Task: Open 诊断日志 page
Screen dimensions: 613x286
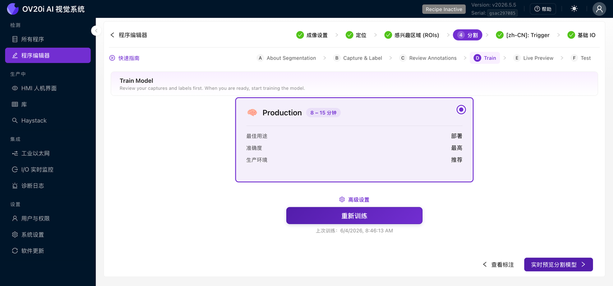Action: [x=48, y=186]
